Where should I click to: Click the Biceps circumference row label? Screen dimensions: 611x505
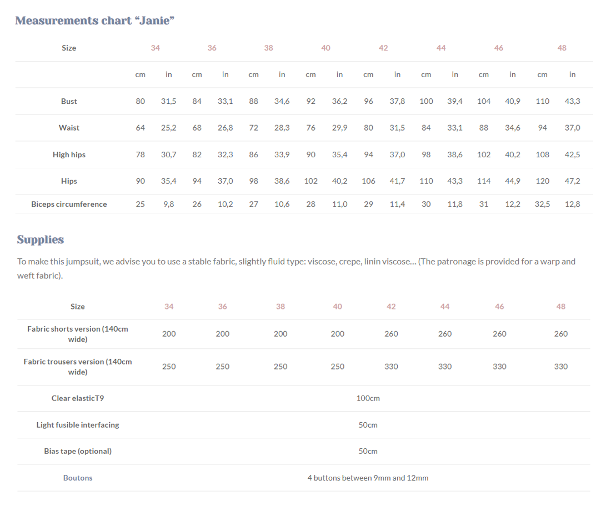pyautogui.click(x=69, y=204)
